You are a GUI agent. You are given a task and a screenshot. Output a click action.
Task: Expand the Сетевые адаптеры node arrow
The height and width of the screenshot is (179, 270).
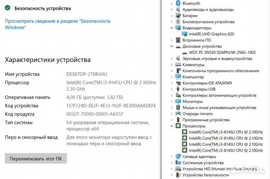(x=171, y=156)
